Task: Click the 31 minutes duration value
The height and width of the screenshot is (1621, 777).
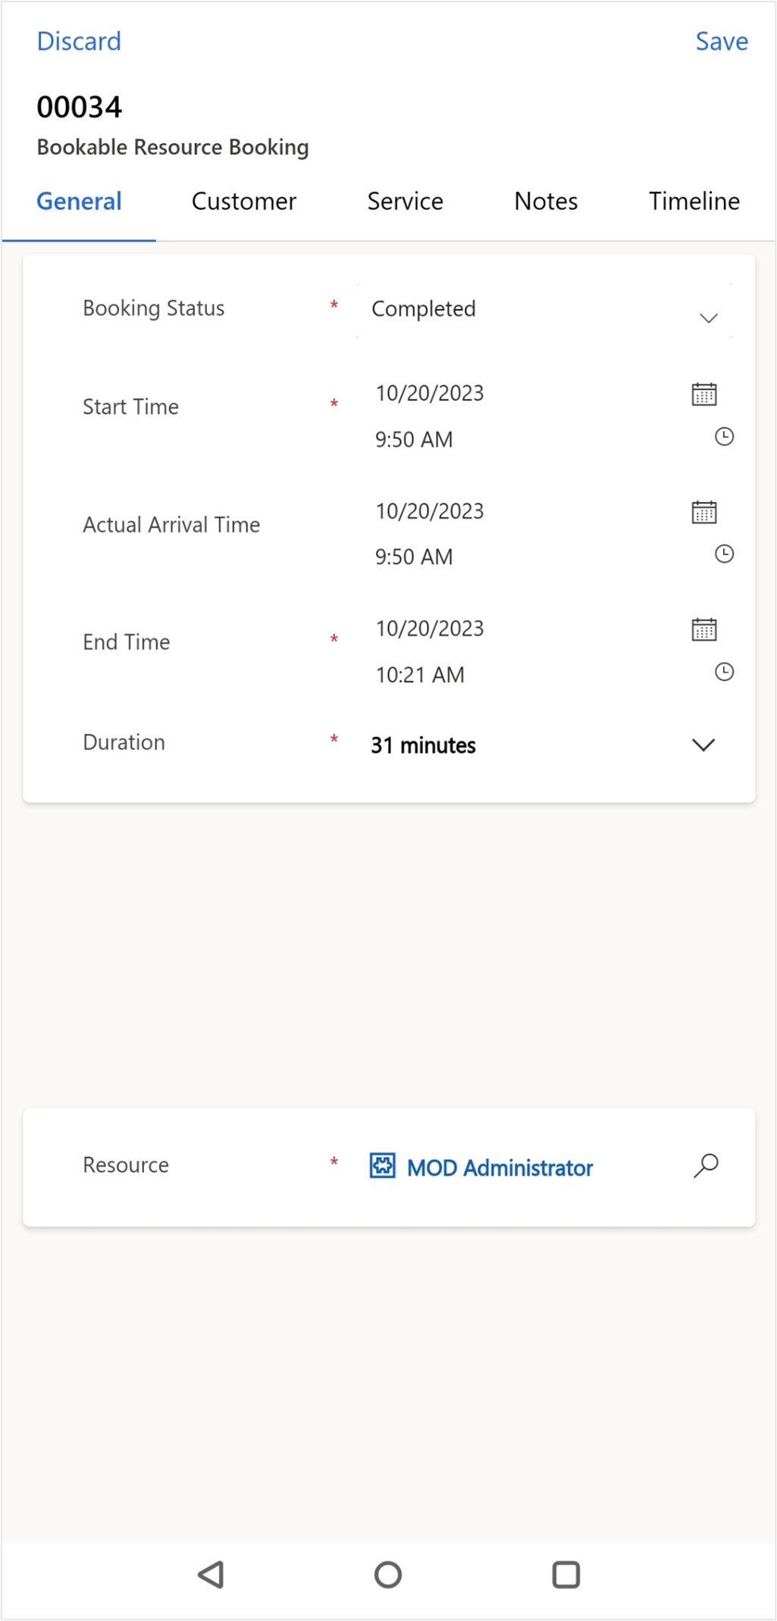Action: (x=423, y=745)
